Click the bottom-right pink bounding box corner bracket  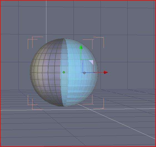(x=94, y=102)
